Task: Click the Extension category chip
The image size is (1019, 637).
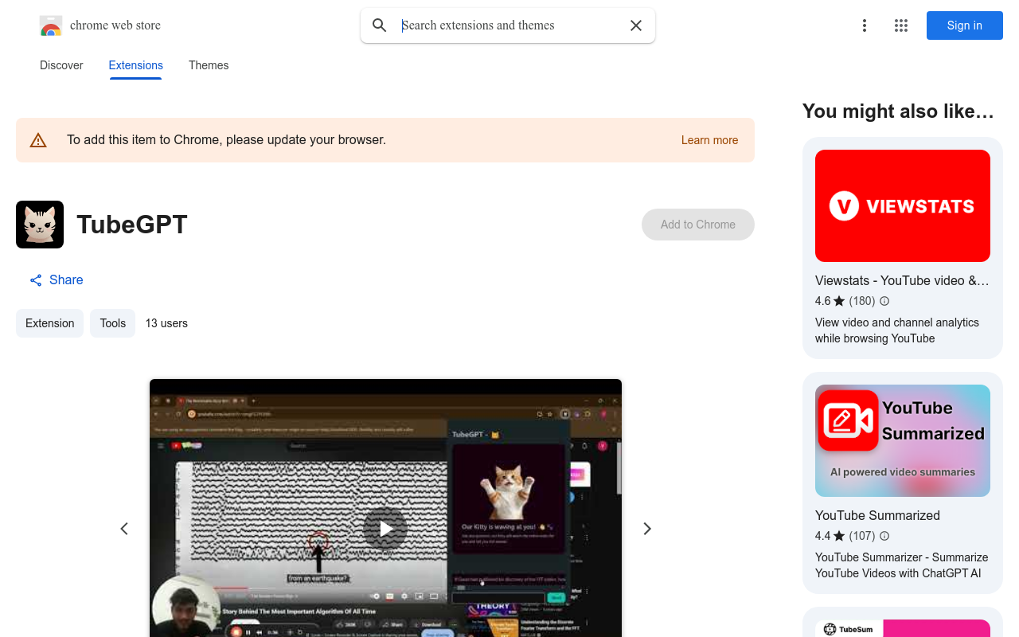Action: (x=49, y=323)
